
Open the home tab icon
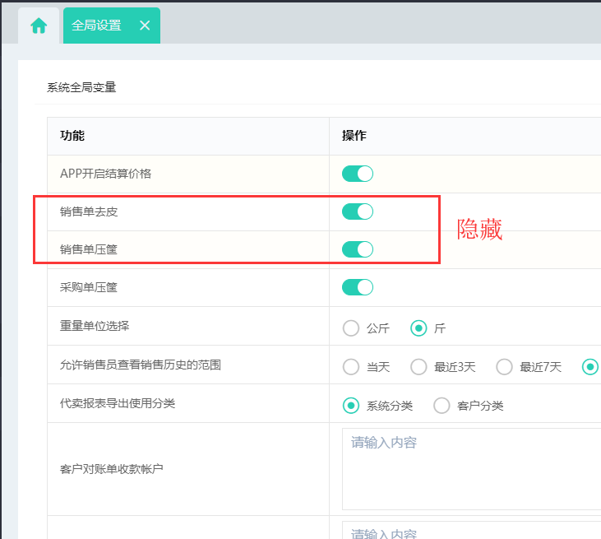[39, 26]
